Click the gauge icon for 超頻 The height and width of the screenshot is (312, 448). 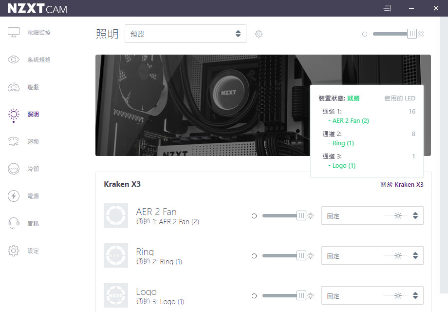tap(14, 141)
